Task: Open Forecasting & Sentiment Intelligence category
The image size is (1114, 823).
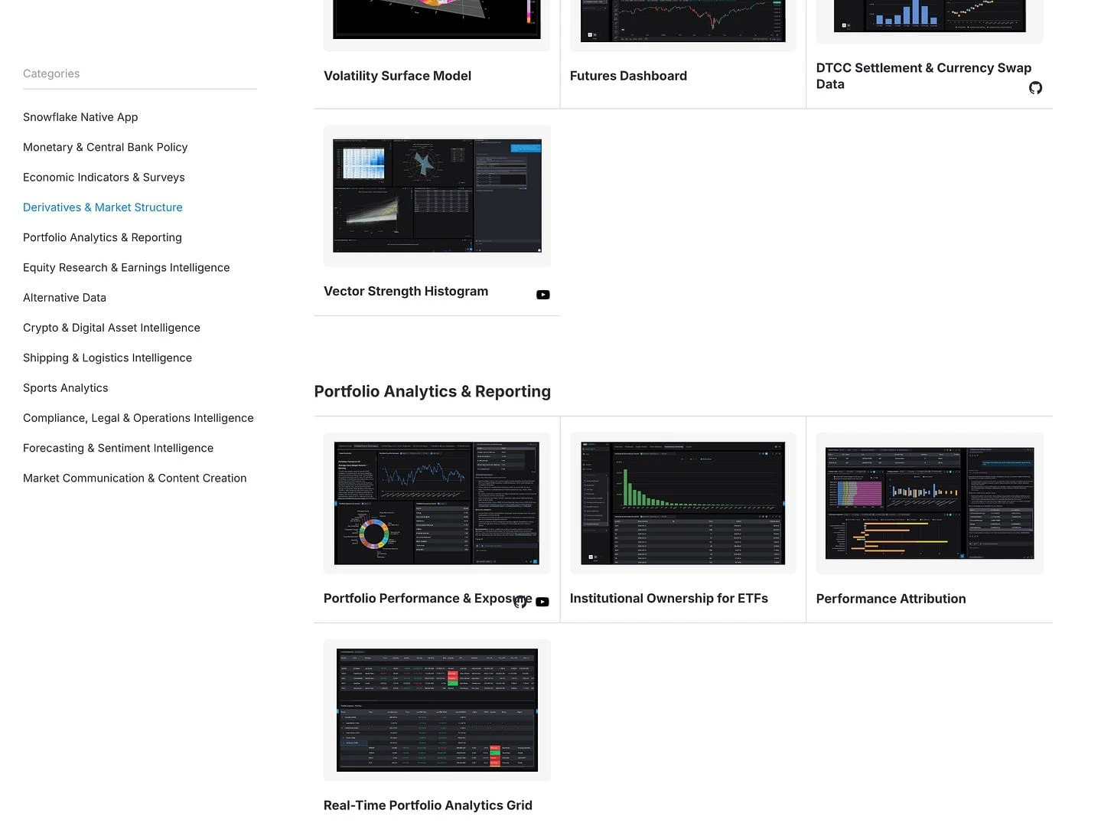Action: (118, 448)
